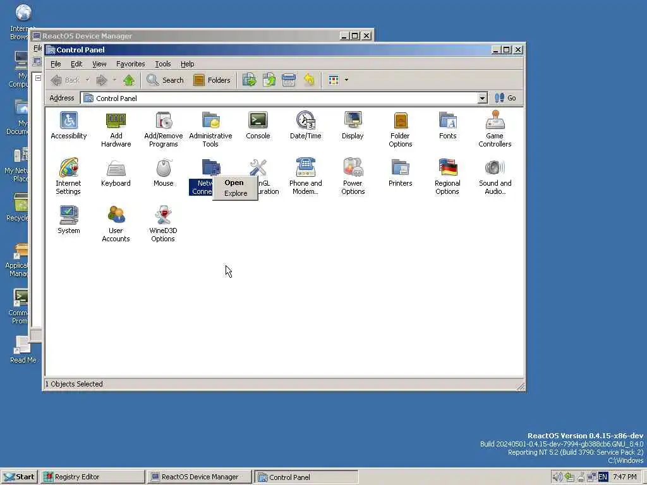Select the Mouse icon
Screen dimensions: 647x485
point(164,173)
